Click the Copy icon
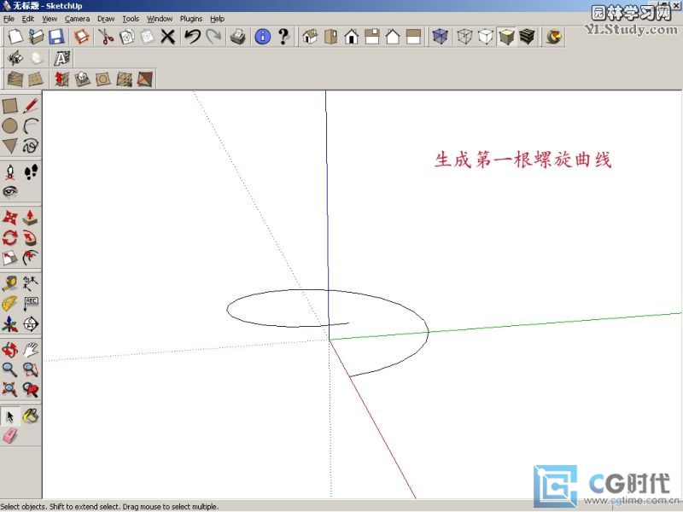Image resolution: width=683 pixels, height=512 pixels. (x=126, y=37)
